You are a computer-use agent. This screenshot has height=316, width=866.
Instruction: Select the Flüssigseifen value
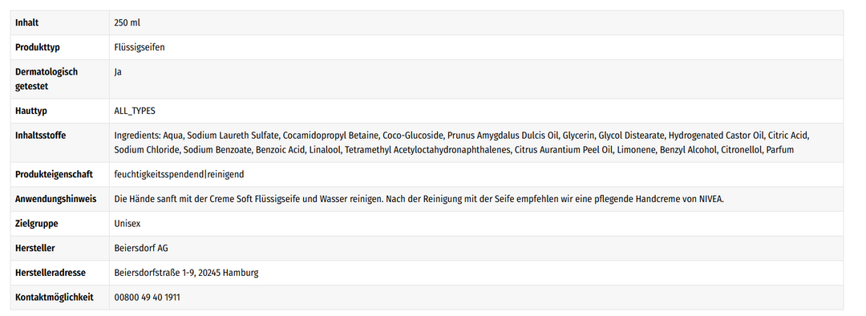[140, 47]
